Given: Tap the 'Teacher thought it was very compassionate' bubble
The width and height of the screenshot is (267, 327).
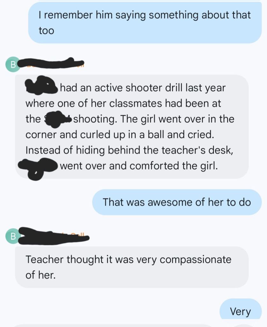Looking at the screenshot, I should (132, 267).
